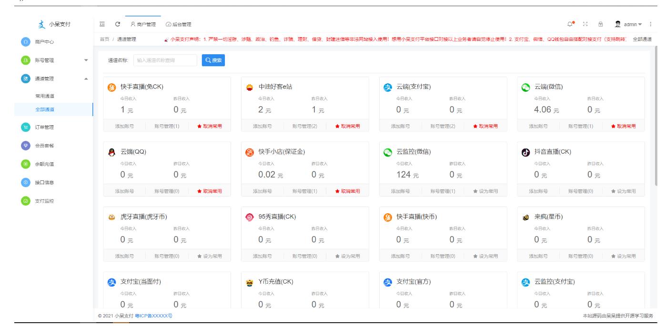Click the page vertical scrollbar

click(x=657, y=116)
